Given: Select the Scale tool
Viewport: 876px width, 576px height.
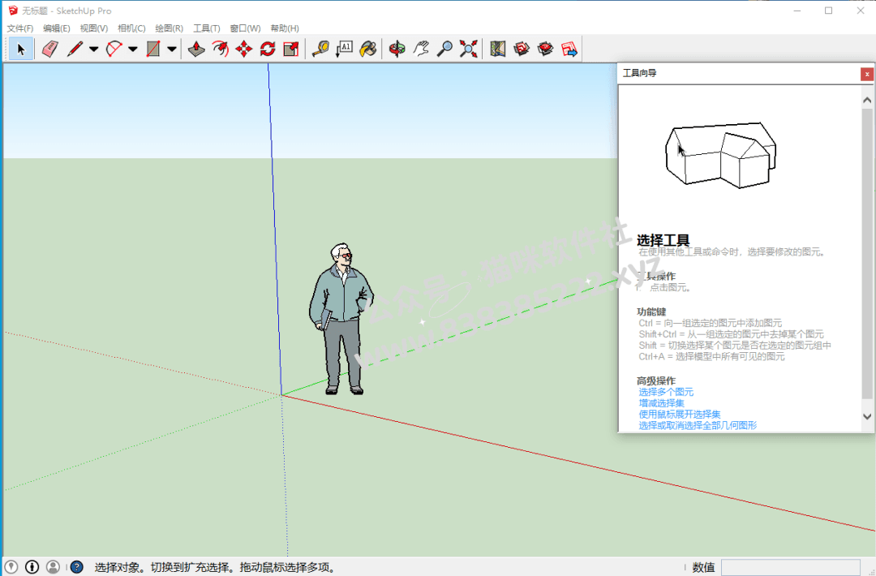Looking at the screenshot, I should point(291,49).
